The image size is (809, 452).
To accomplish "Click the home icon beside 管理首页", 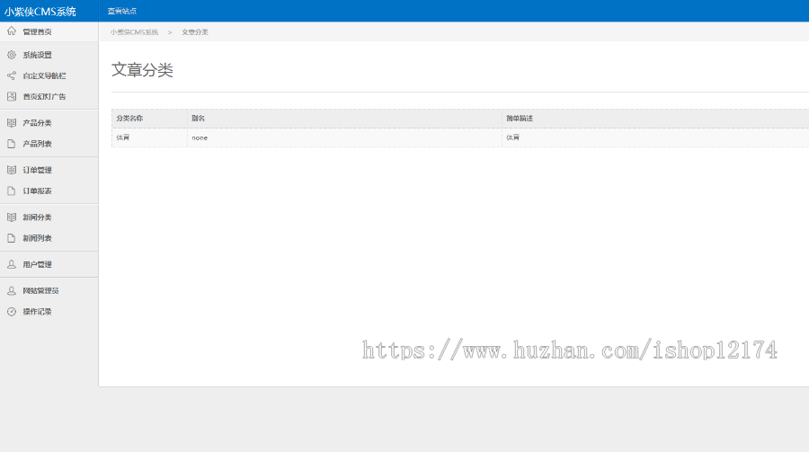I will (x=12, y=31).
